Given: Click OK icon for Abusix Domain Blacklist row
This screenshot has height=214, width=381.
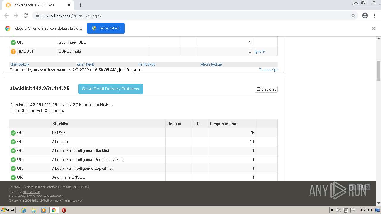Looking at the screenshot, I should [x=13, y=160].
